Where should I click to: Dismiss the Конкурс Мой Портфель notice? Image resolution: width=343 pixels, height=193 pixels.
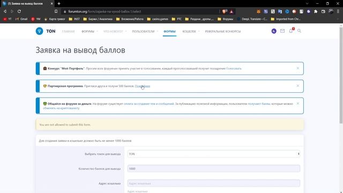[298, 68]
